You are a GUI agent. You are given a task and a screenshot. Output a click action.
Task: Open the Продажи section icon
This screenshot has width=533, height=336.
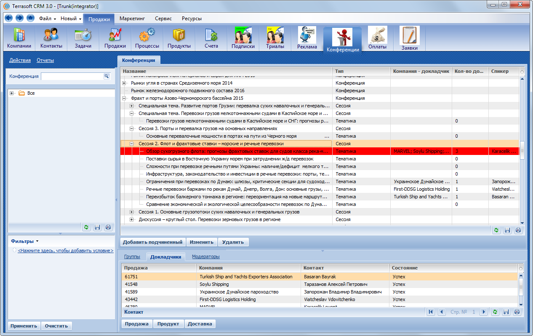click(x=115, y=38)
